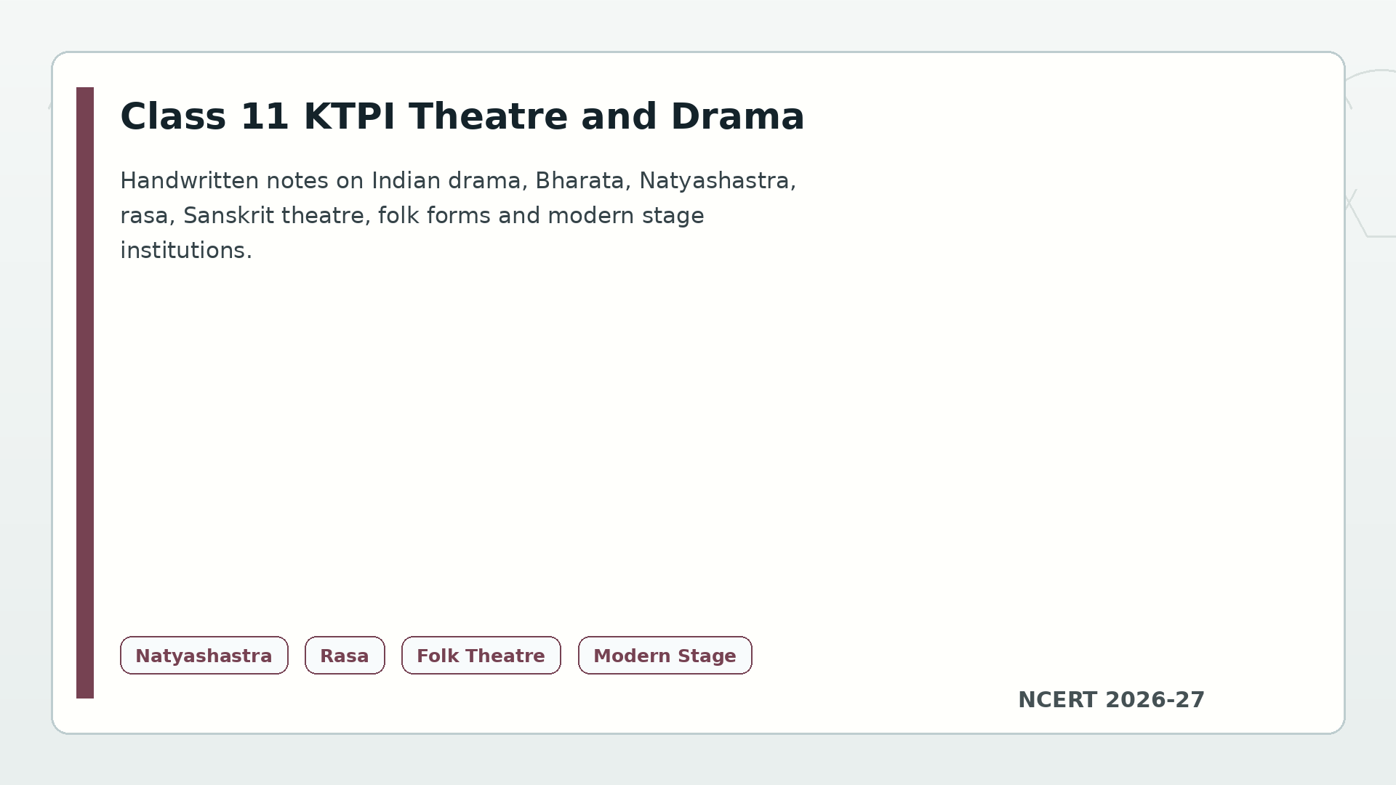Select the Rasa tag

pyautogui.click(x=345, y=656)
